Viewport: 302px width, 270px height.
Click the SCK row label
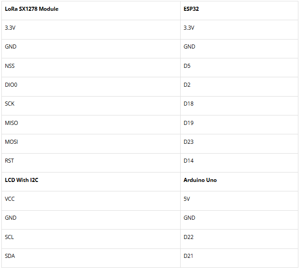pyautogui.click(x=10, y=104)
